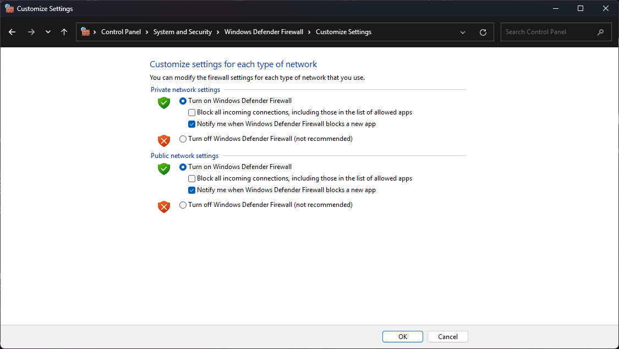This screenshot has height=349, width=619.
Task: Go back using the back arrow
Action: click(x=12, y=32)
